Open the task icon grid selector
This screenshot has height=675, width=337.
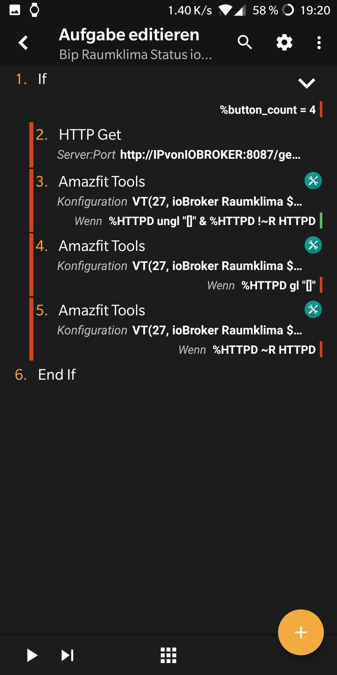pyautogui.click(x=168, y=655)
